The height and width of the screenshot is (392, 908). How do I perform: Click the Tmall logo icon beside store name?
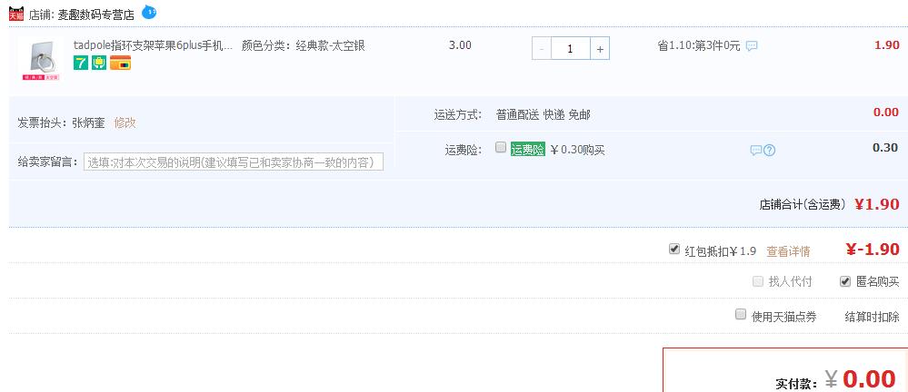click(x=16, y=14)
